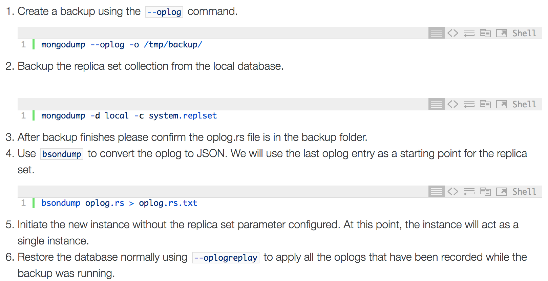Open system.replset code in new window
548x281 pixels.
coord(502,104)
